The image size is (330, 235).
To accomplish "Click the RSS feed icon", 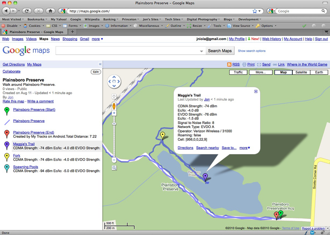I will click(229, 64).
